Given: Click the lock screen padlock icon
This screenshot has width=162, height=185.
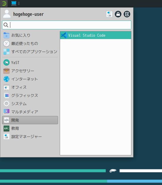Looking at the screenshot, I should click(x=118, y=14).
